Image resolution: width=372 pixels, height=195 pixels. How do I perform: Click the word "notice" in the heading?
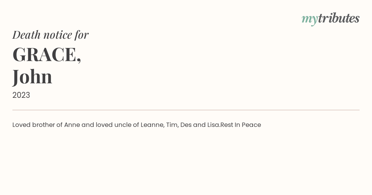[x=58, y=35]
